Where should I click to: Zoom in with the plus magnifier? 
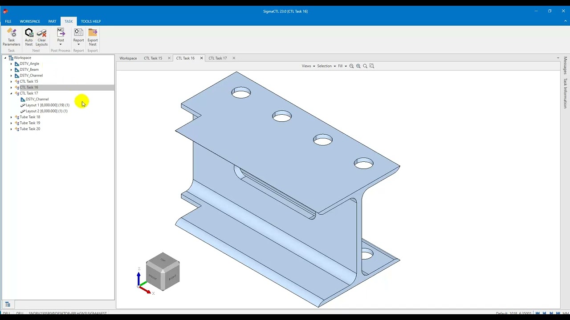click(358, 66)
